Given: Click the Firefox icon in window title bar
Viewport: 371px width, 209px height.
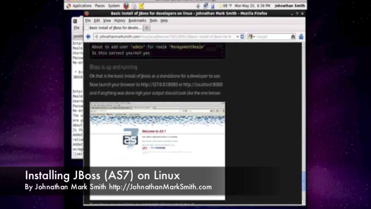Looking at the screenshot, I should (x=86, y=13).
